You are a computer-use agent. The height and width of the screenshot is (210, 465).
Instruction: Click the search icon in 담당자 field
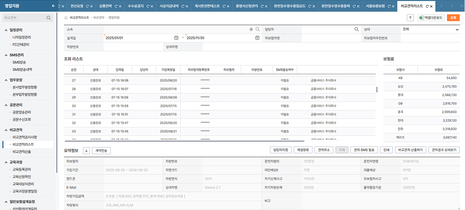click(x=356, y=29)
